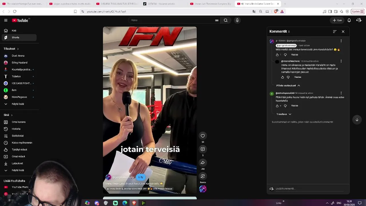Open the YouTube hamburger guide menu
The image size is (366, 206).
pos(6,20)
